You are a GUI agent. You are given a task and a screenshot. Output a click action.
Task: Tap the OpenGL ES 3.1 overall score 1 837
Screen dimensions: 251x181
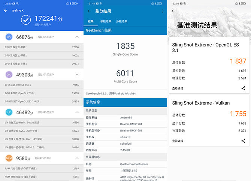tap(238, 61)
